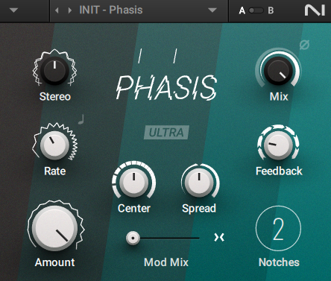Enable the ULTRA mode button
This screenshot has width=331, height=281.
pyautogui.click(x=166, y=132)
